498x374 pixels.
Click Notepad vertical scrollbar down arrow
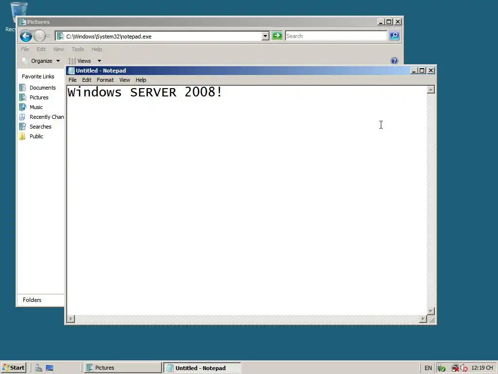pyautogui.click(x=431, y=311)
